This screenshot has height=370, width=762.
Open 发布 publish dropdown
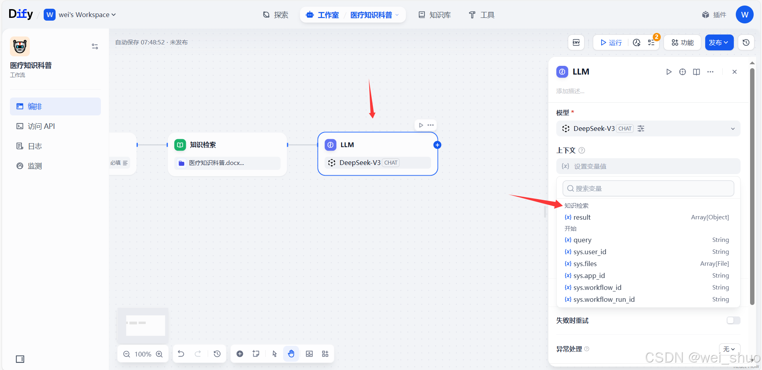tap(719, 42)
